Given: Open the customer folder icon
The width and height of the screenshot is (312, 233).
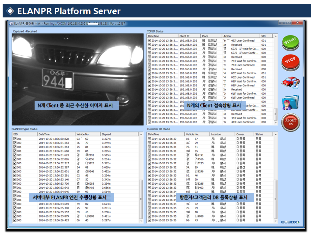Looking at the screenshot, I should tap(290, 102).
